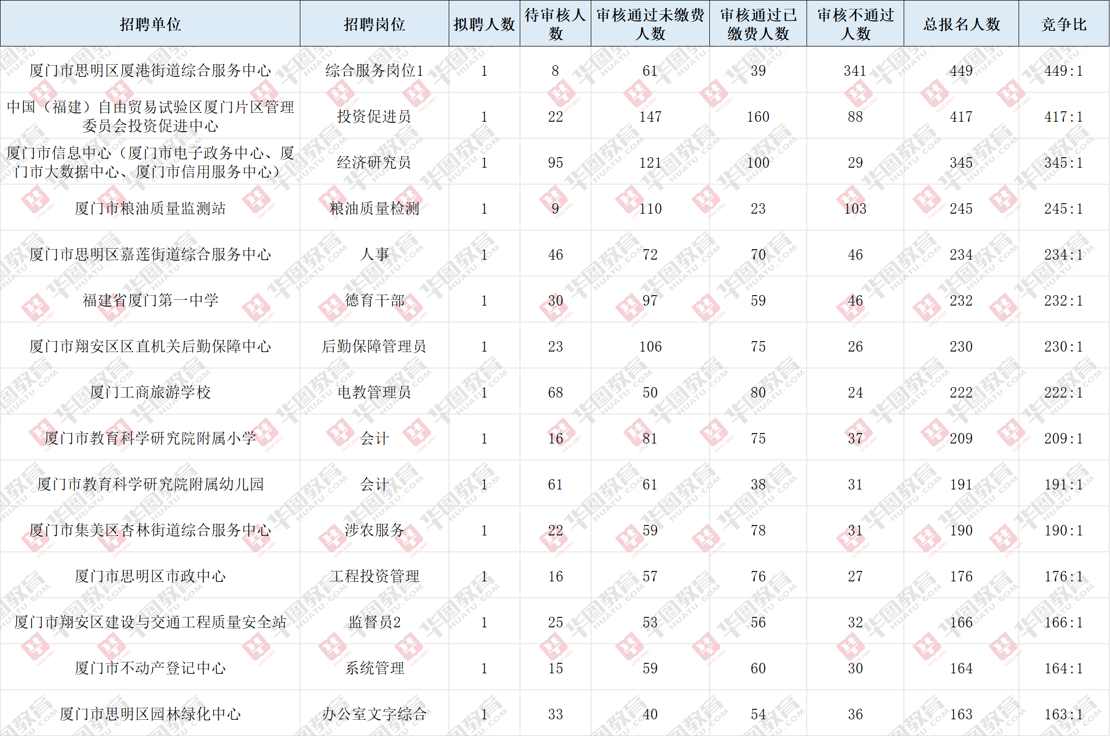Select 厦门市思明区嘉莲街道综合服务中心 cell
This screenshot has height=736, width=1110.
point(150,253)
